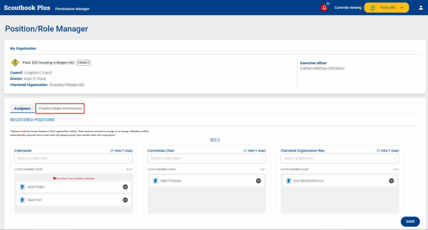Image resolution: width=428 pixels, height=230 pixels.
Task: Expand Committee Chair Select a Member dropdown
Action: point(206,158)
